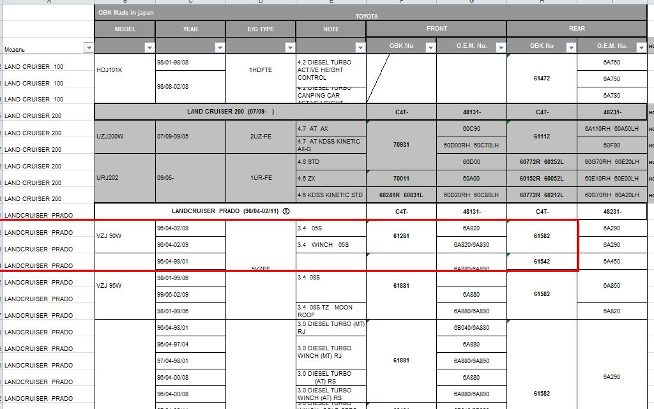This screenshot has width=654, height=409.
Task: Expand the YEAR column filter arrow
Action: click(219, 47)
